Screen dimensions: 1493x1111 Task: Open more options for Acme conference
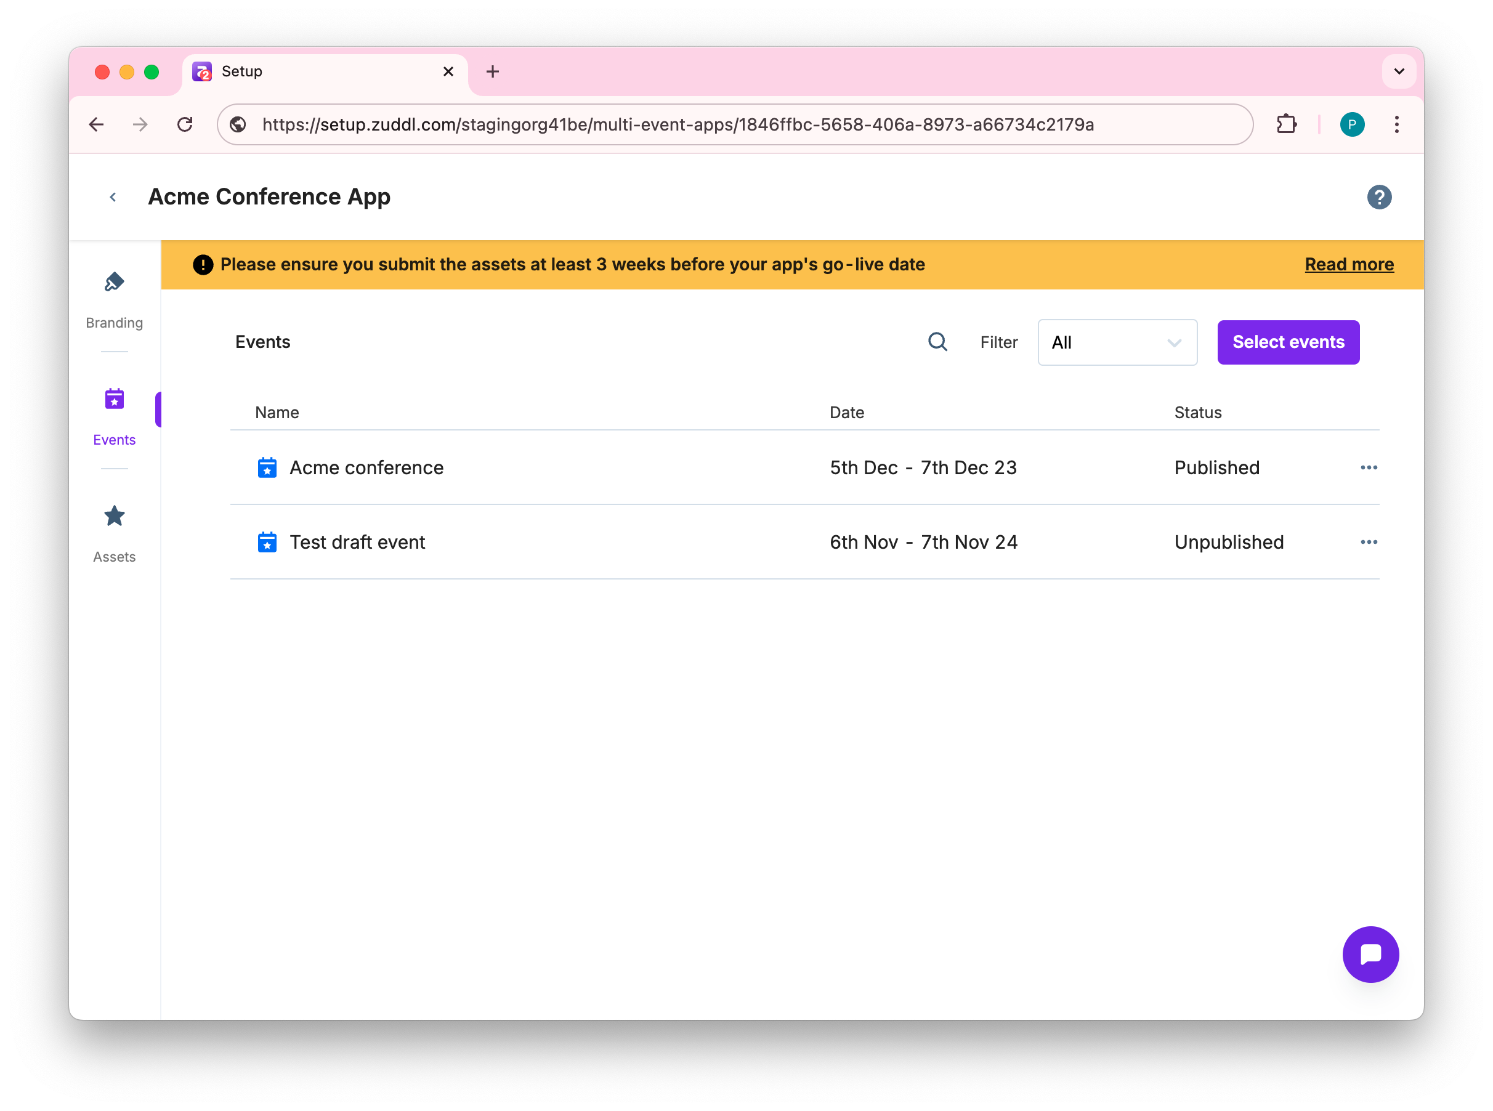pos(1369,467)
